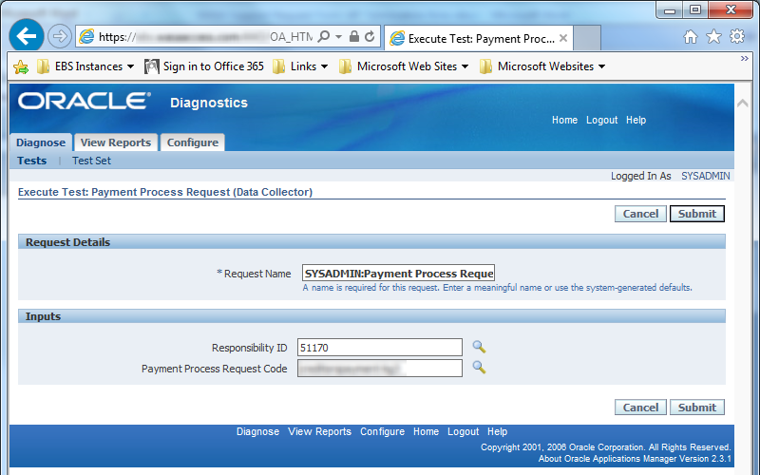
Task: Open Responsibility ID search lookup icon
Action: 479,347
